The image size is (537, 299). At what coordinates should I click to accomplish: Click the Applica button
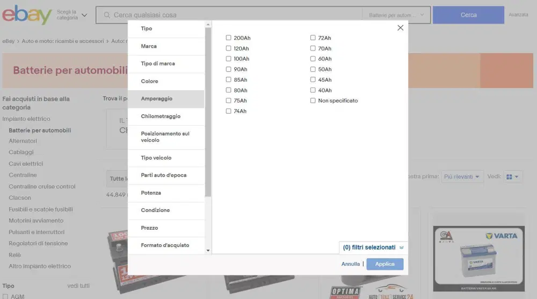(x=385, y=264)
